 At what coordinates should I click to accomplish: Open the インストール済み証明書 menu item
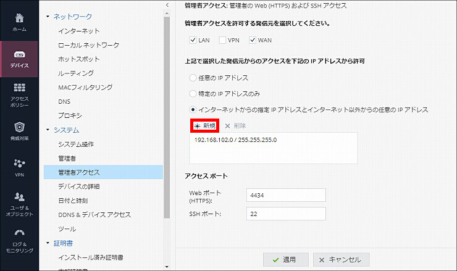point(91,257)
